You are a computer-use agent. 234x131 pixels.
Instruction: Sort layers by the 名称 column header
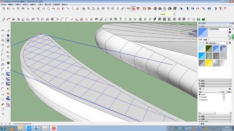tap(200, 92)
